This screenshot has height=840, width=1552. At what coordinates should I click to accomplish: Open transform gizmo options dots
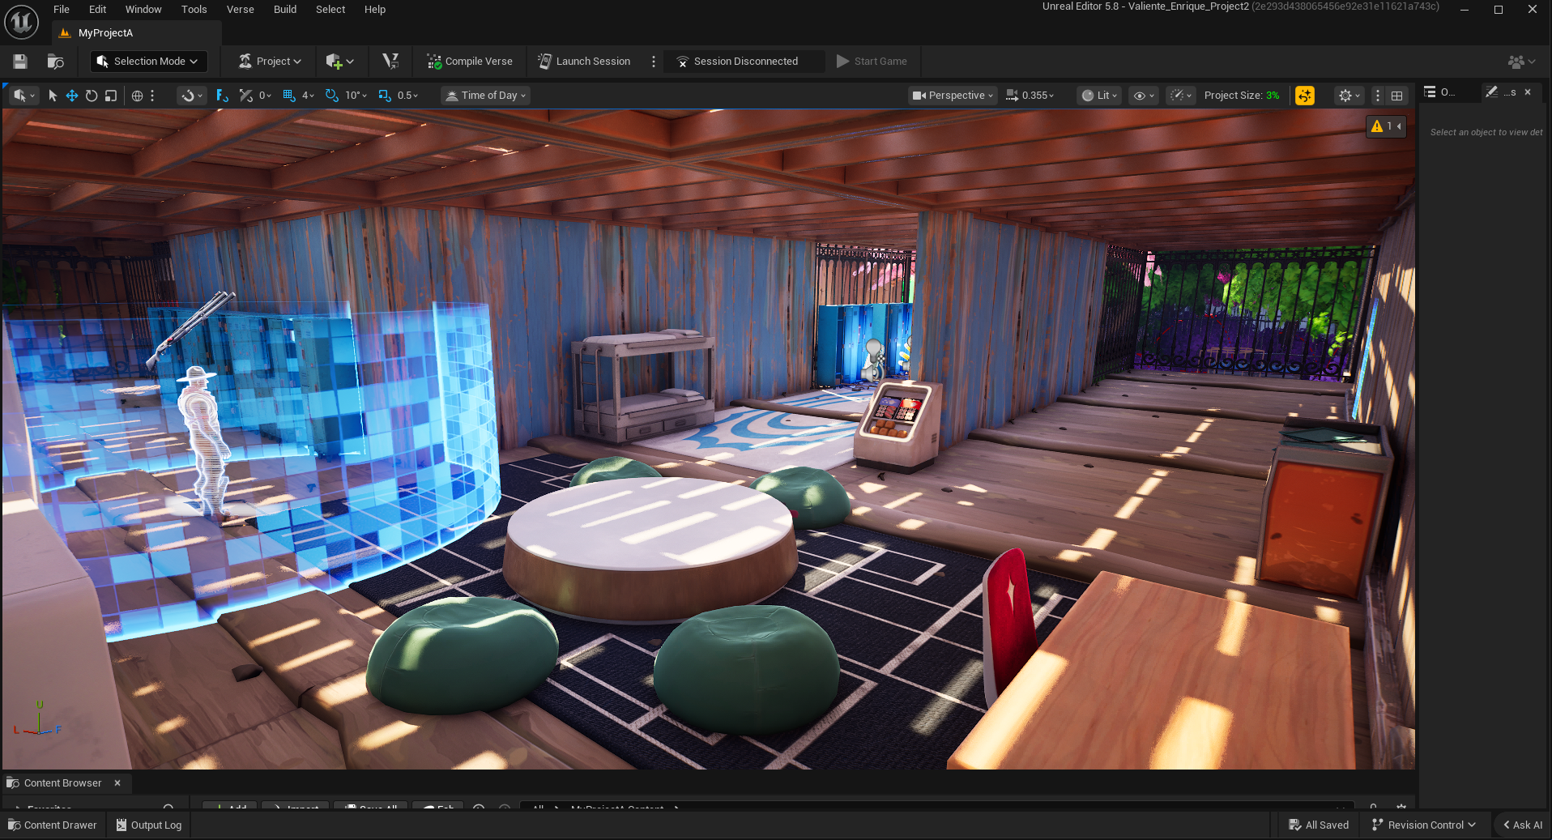point(152,96)
